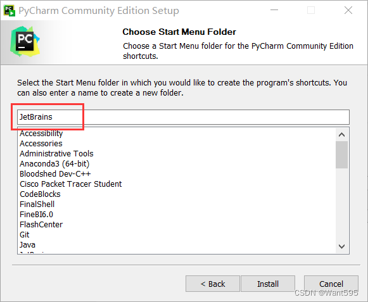Select FineBI6.0 in the folder list

click(36, 214)
